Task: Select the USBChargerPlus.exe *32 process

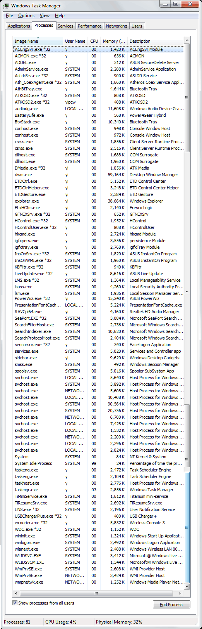Action: pyautogui.click(x=98, y=516)
